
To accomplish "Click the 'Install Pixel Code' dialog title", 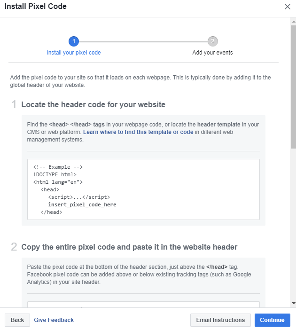I will [x=36, y=7].
